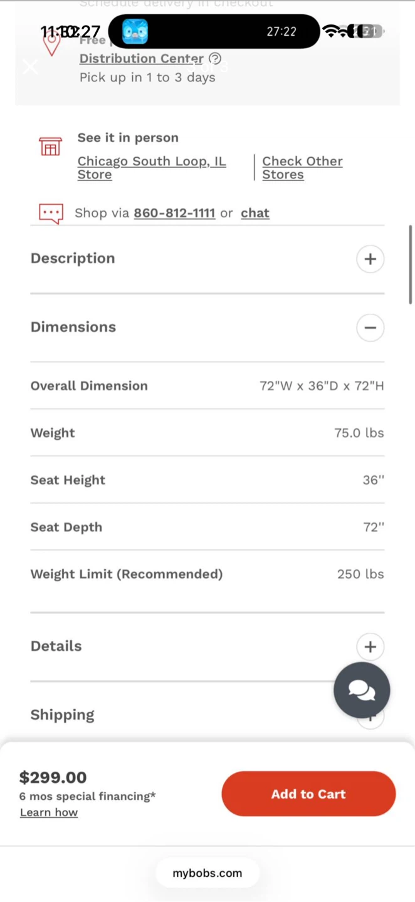Tap the blue app icon in the Dynamic Island
This screenshot has width=415, height=902.
135,31
